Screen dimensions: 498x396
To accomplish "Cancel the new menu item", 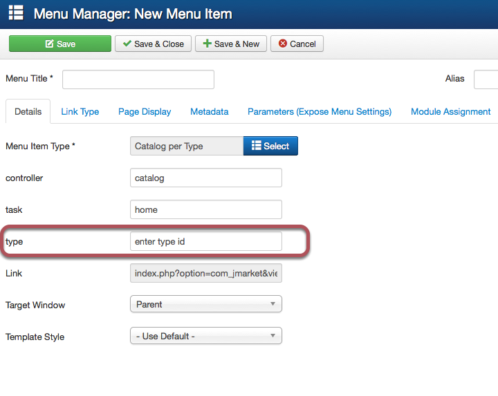I will point(297,44).
